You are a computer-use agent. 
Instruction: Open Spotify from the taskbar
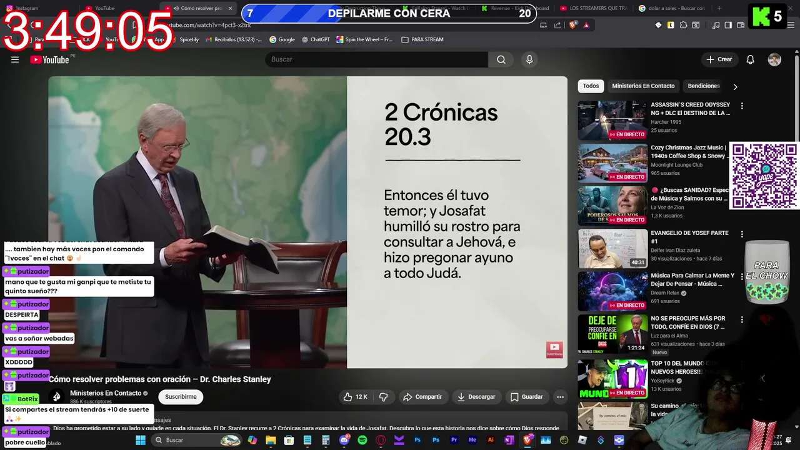pos(362,441)
